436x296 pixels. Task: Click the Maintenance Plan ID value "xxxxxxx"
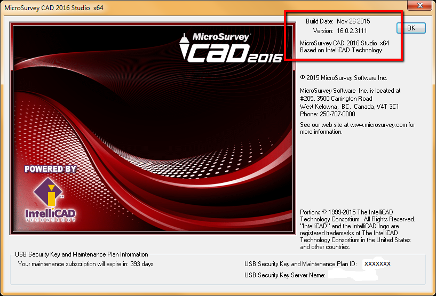(377, 263)
